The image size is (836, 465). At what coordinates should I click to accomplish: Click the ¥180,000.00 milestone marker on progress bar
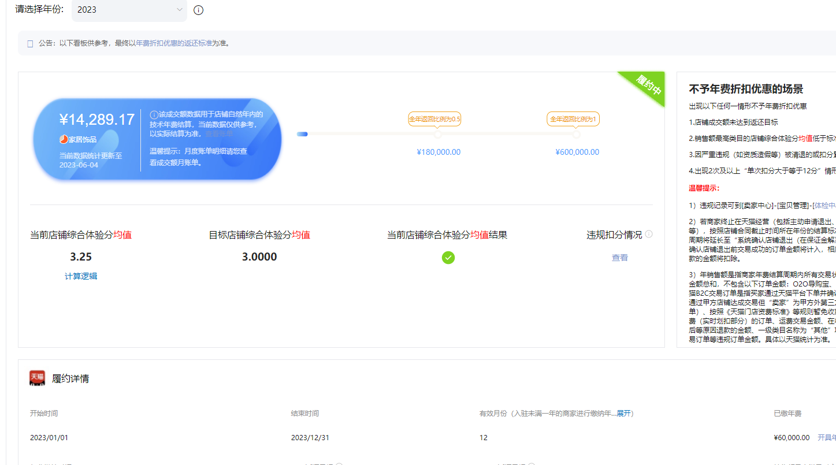tap(438, 134)
